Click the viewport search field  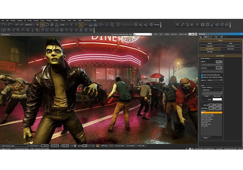[143, 34]
